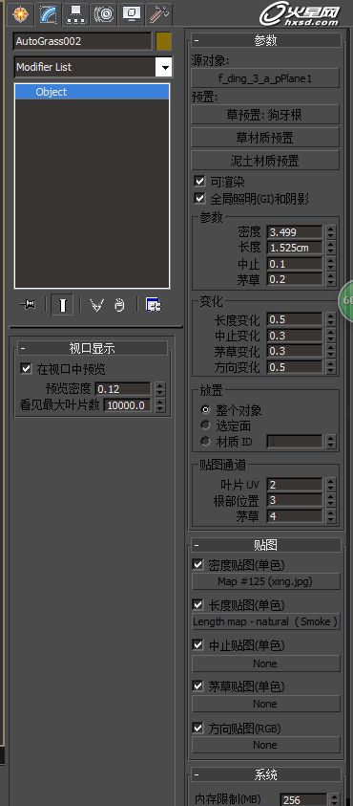Viewport: 353px width, 806px height.
Task: Toggle 在视口中预览 checkbox
Action: (26, 368)
